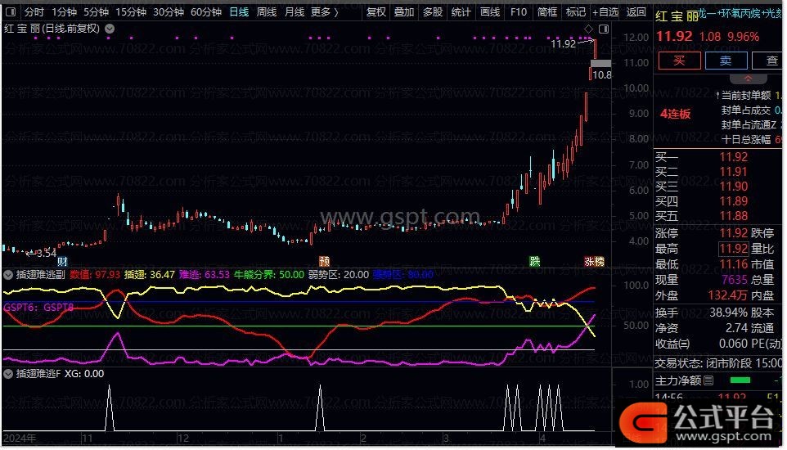Screen dimensions: 787x450
Task: Click the 跌 event marker on chart
Action: (x=535, y=262)
